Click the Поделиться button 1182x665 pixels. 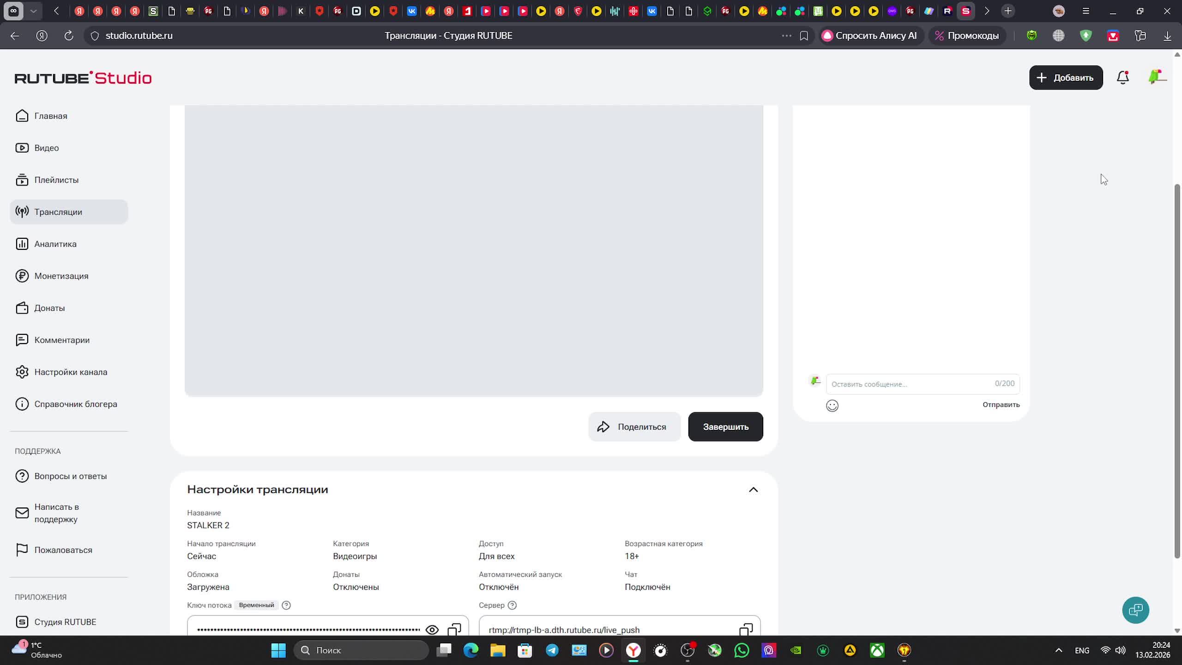(634, 427)
